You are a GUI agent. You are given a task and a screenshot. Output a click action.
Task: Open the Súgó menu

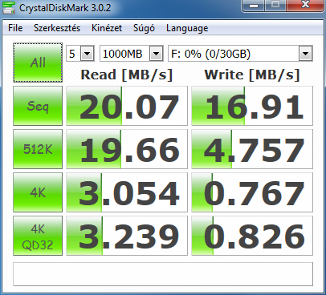[144, 28]
